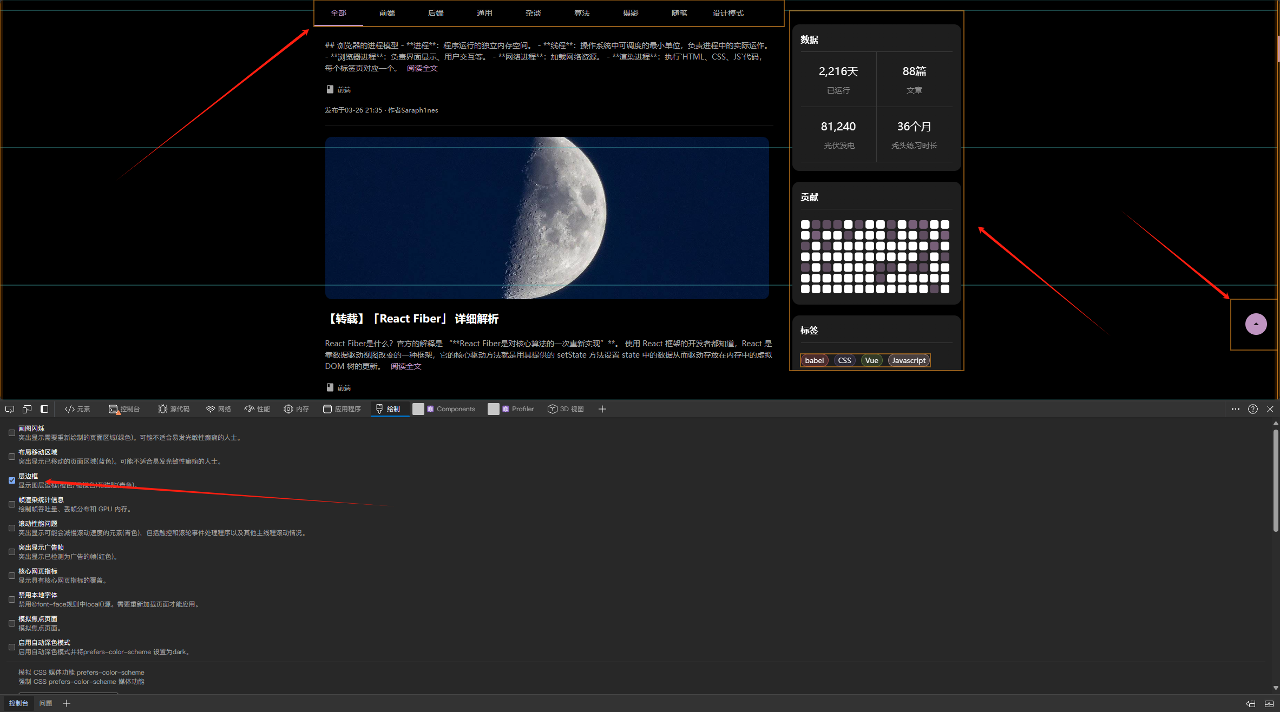
Task: Click 前端 category label under first article
Action: click(344, 90)
